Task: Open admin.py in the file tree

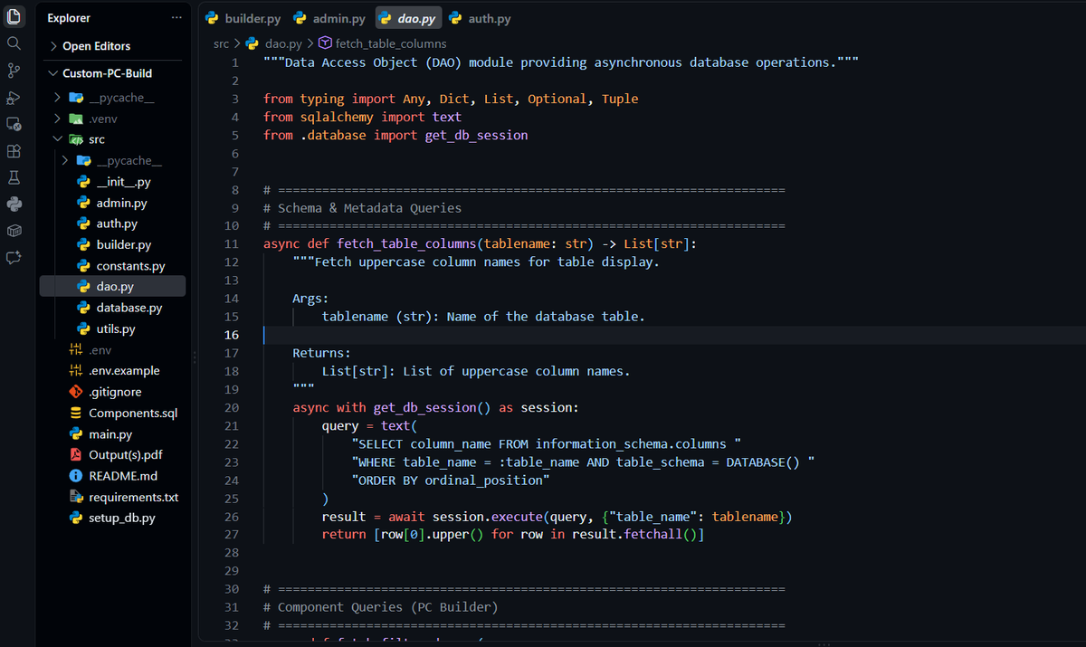Action: (113, 203)
